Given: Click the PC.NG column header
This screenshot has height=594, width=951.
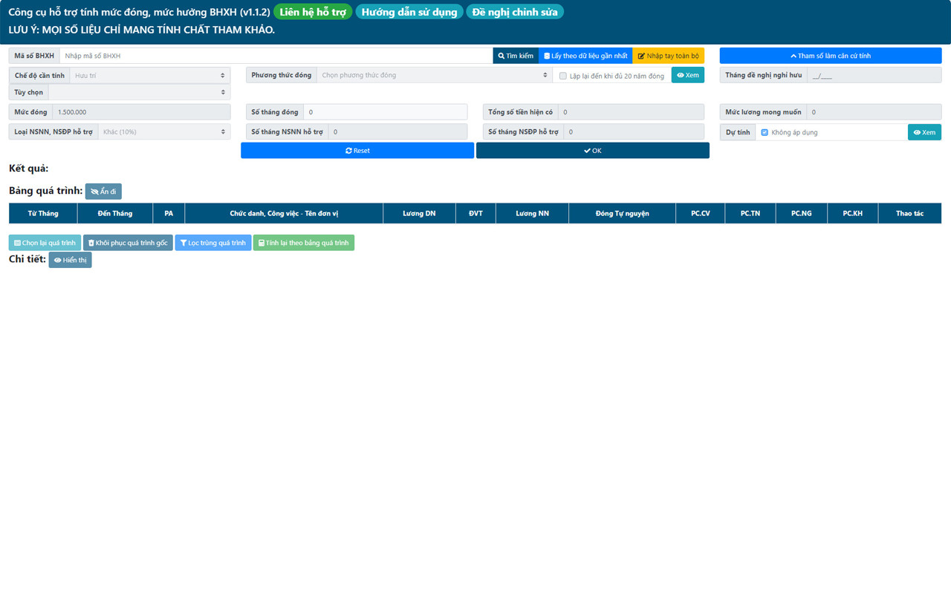Looking at the screenshot, I should click(x=801, y=213).
